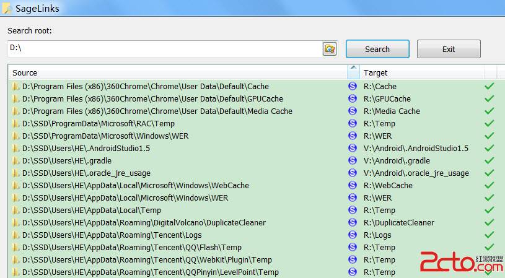Viewport: 505px width, 278px height.
Task: Select source D:\SSD\Users\HE\.oracle_jre_usage
Action: (86, 173)
